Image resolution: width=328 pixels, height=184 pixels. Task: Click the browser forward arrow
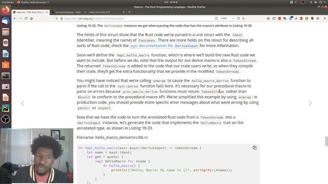coord(20,18)
